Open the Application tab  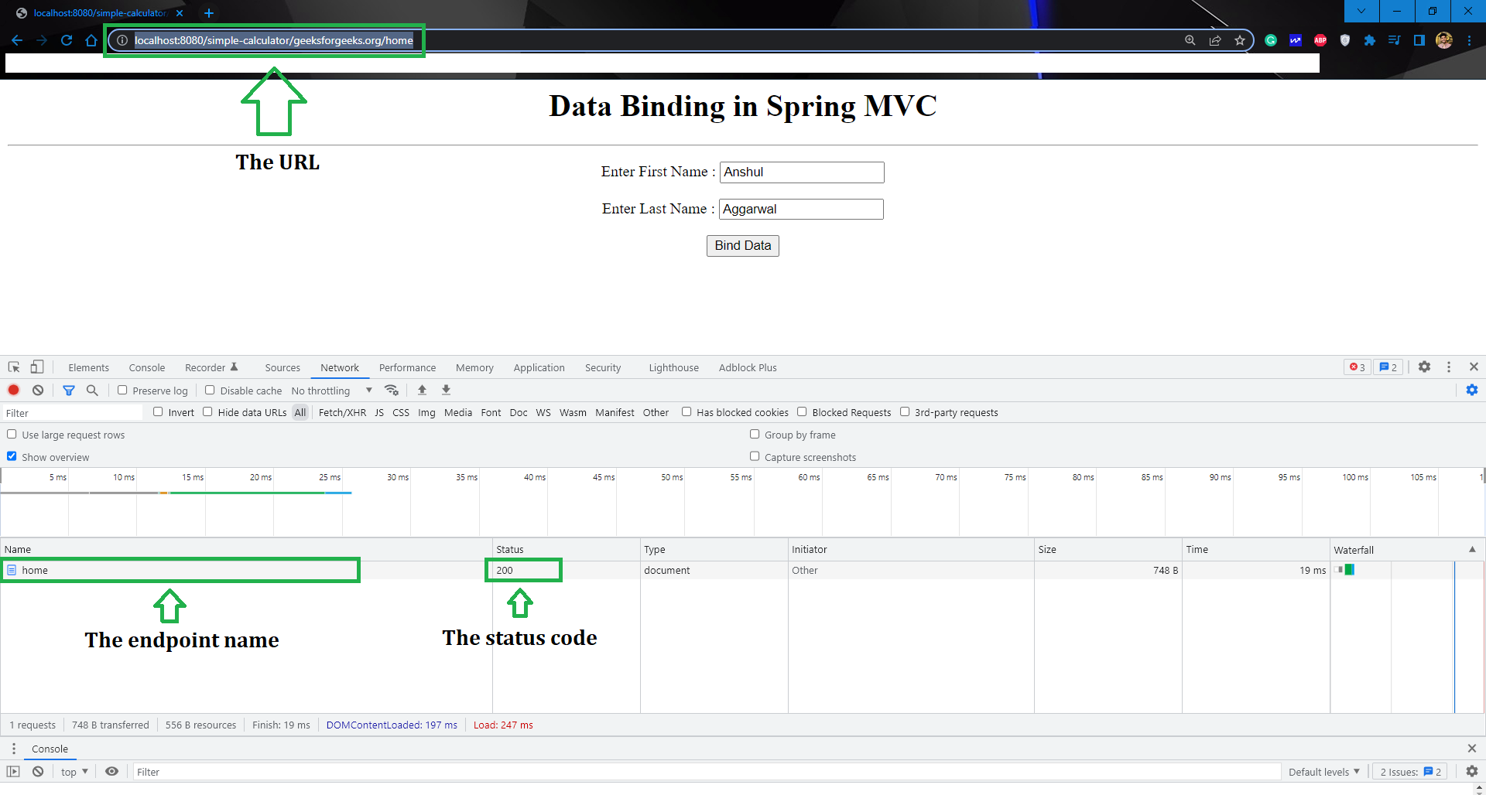tap(539, 367)
